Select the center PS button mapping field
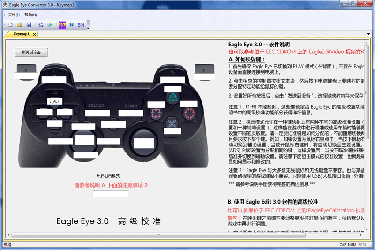Viewport: 375px width, 250px height. click(113, 124)
